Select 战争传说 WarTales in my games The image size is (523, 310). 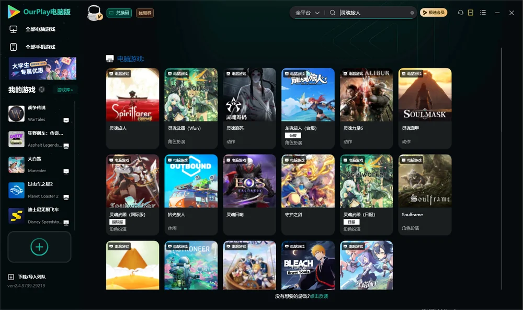tap(39, 114)
